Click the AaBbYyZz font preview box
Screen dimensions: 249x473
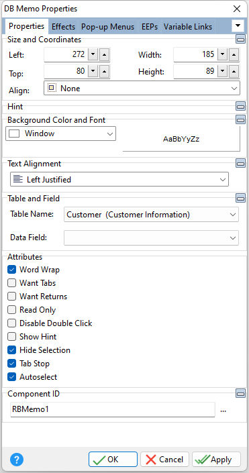[181, 139]
